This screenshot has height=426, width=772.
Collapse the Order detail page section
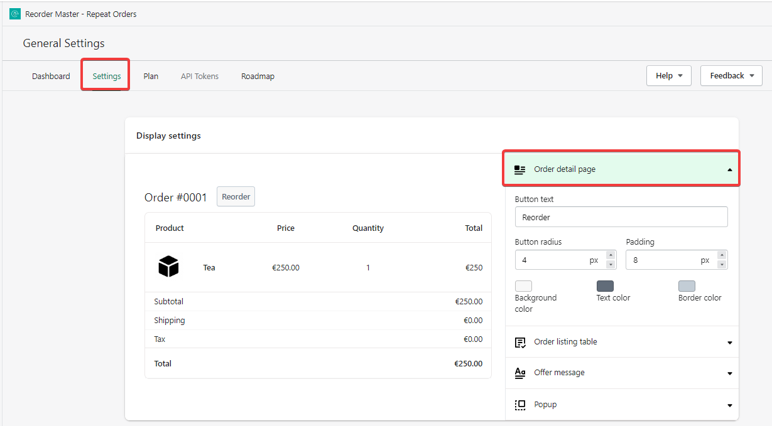(729, 169)
